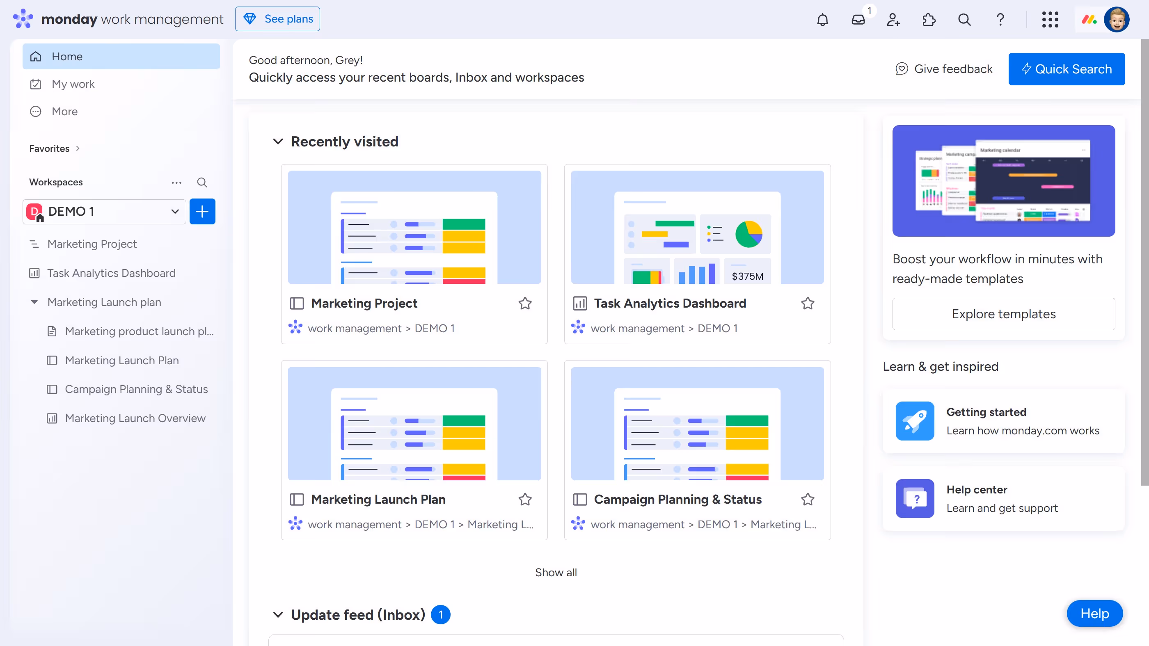This screenshot has width=1149, height=646.
Task: Collapse the Marketing Launch plan folder
Action: 35,302
